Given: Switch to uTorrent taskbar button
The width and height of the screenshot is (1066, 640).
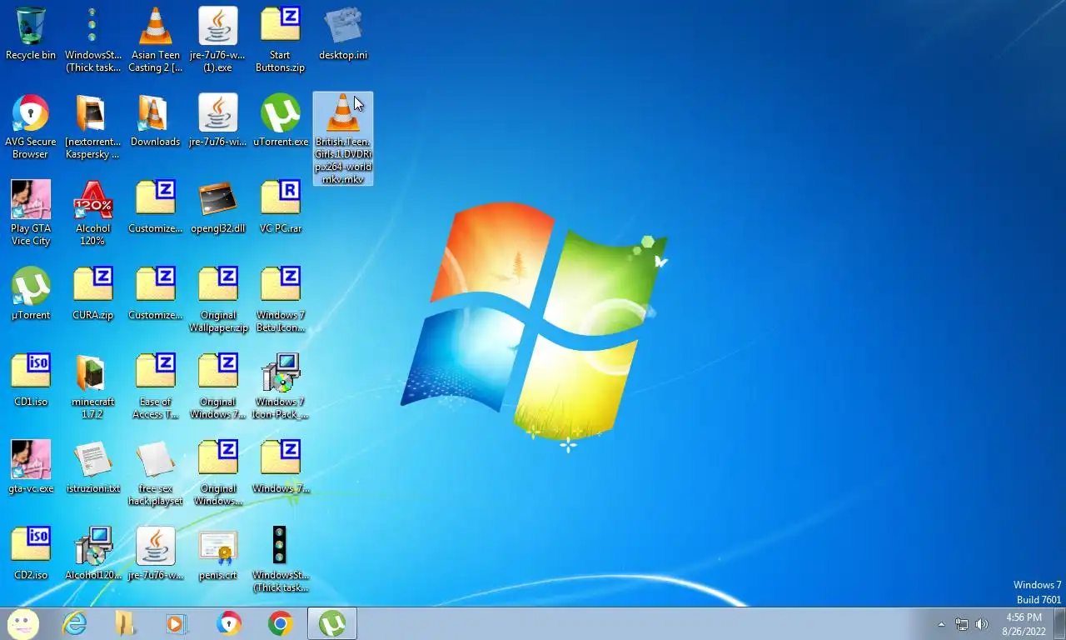Looking at the screenshot, I should [332, 623].
